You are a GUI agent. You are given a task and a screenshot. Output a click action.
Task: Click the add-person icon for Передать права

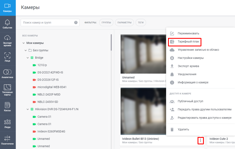(x=172, y=109)
